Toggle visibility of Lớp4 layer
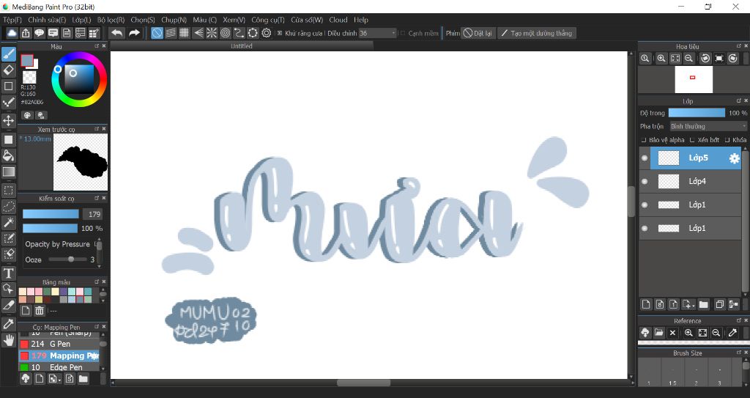The width and height of the screenshot is (750, 398). pyautogui.click(x=645, y=182)
